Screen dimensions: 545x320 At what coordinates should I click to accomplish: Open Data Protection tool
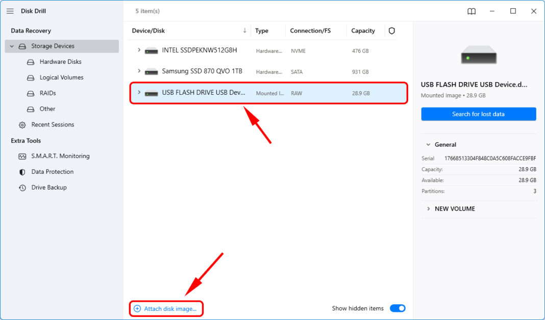point(52,172)
